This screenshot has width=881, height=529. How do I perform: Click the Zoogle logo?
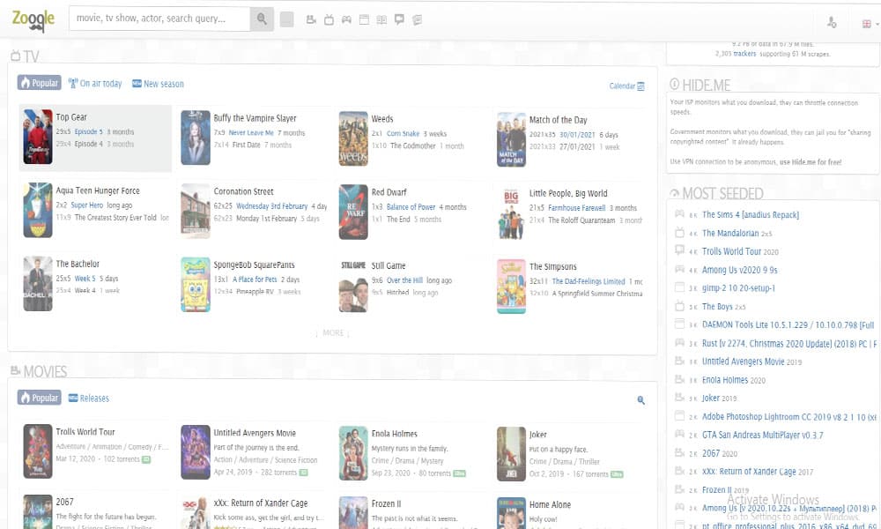[33, 20]
